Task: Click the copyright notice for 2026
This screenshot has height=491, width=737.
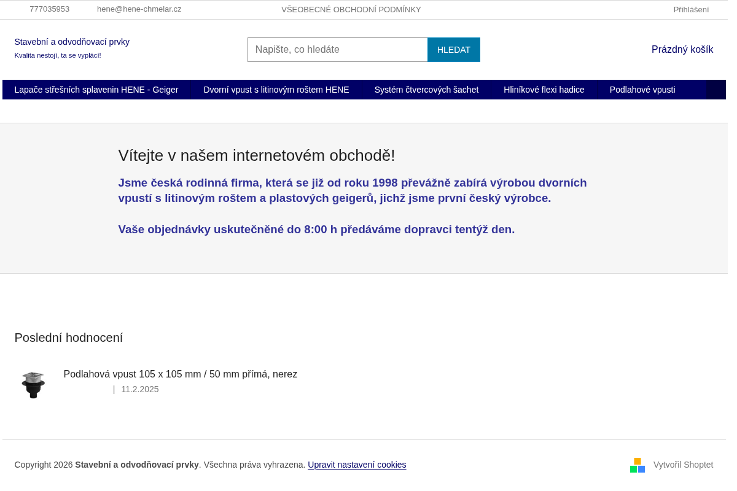Action: click(160, 465)
